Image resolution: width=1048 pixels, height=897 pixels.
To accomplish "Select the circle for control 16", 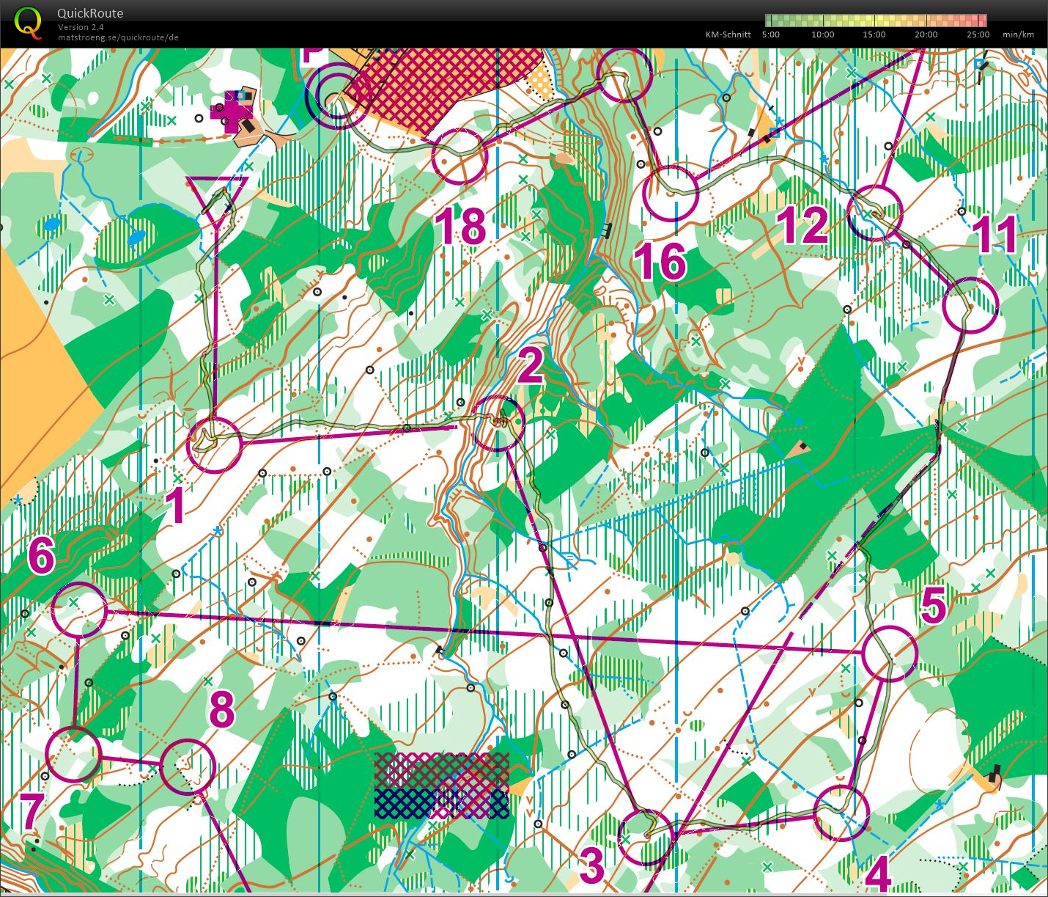I will (x=671, y=194).
